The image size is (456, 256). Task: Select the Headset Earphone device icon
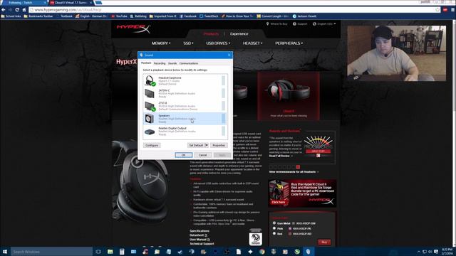coord(150,80)
